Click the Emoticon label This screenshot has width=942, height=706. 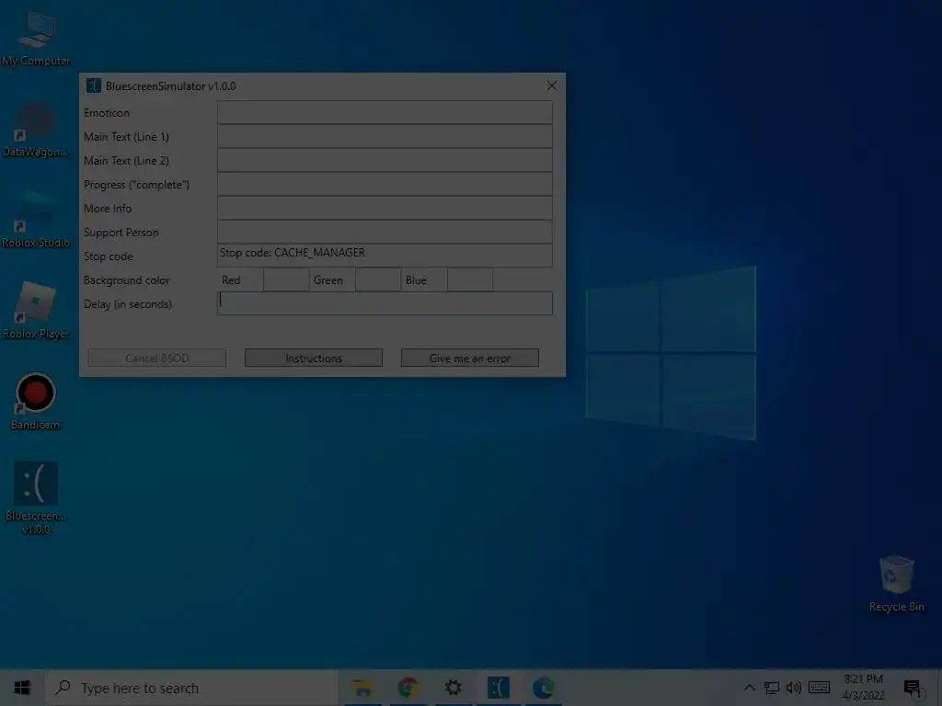click(x=107, y=113)
